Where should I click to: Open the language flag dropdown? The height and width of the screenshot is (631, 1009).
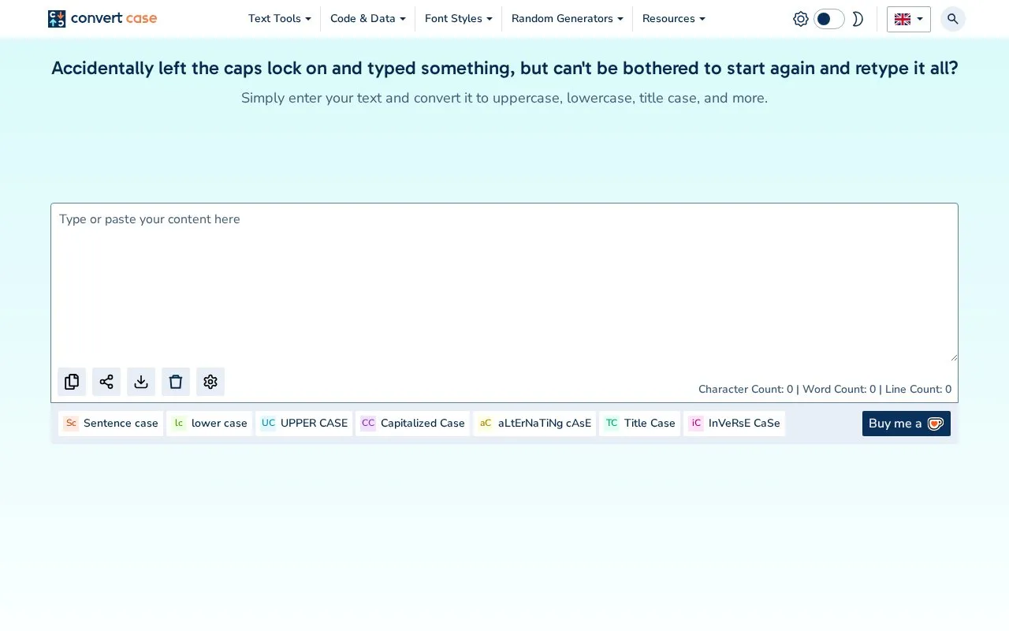click(x=909, y=19)
